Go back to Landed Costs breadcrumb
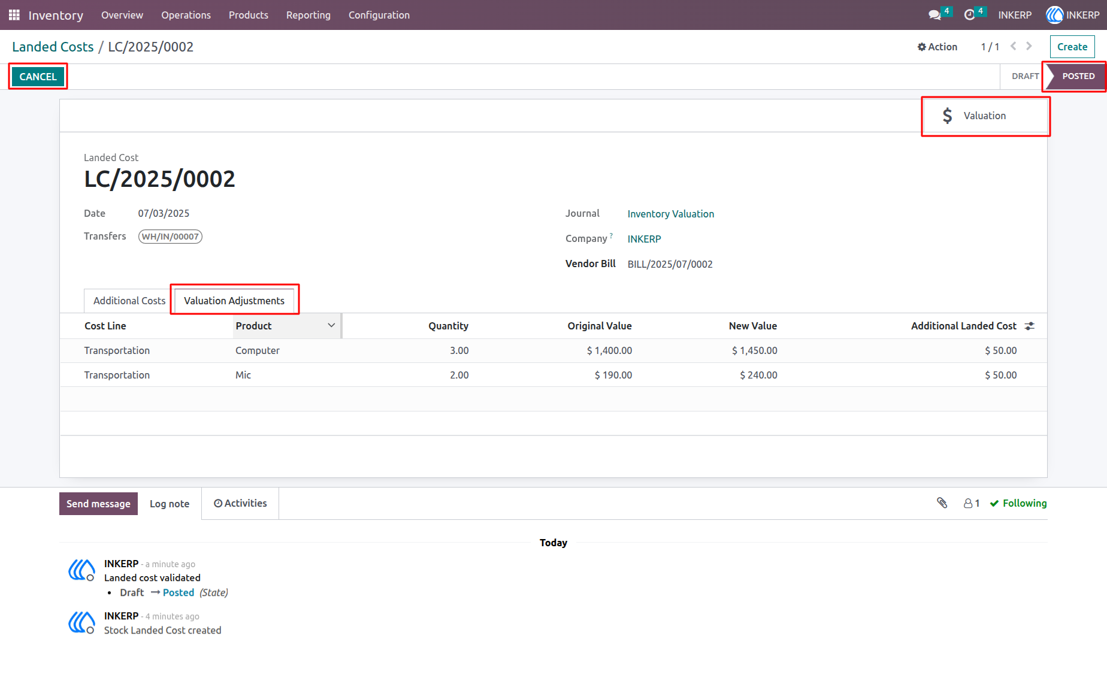This screenshot has width=1107, height=681. (x=53, y=47)
